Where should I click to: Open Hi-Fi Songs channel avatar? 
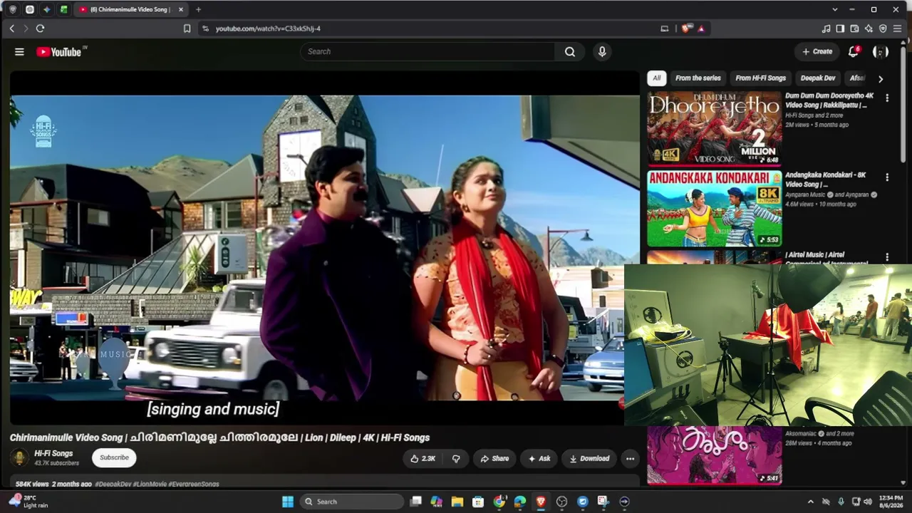tap(20, 457)
